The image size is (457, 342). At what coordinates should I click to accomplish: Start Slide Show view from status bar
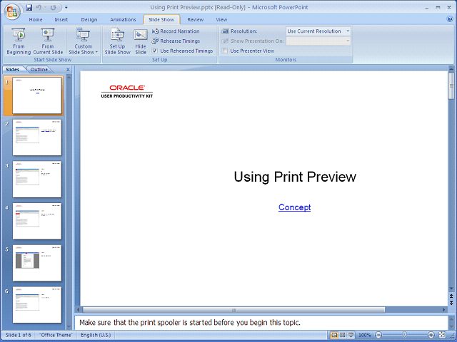[351, 335]
